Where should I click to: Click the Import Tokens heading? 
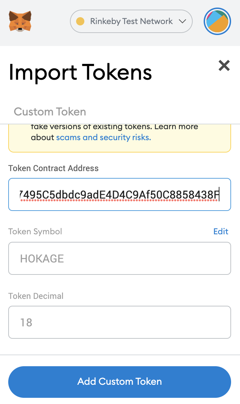point(80,72)
